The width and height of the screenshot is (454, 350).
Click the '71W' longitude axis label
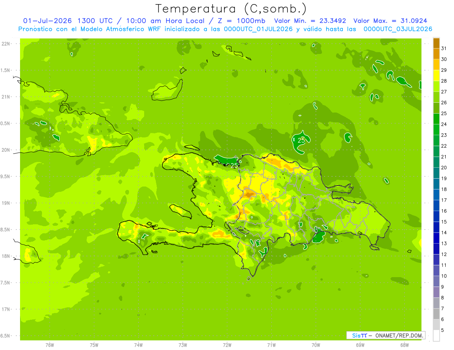click(x=271, y=345)
